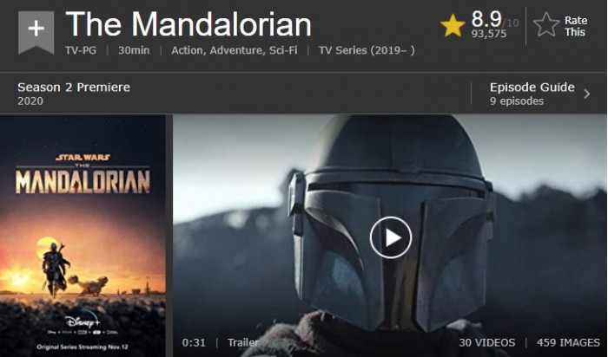Open the 30 VIDEOS gallery
Screen dimensions: 608x357
(x=487, y=342)
